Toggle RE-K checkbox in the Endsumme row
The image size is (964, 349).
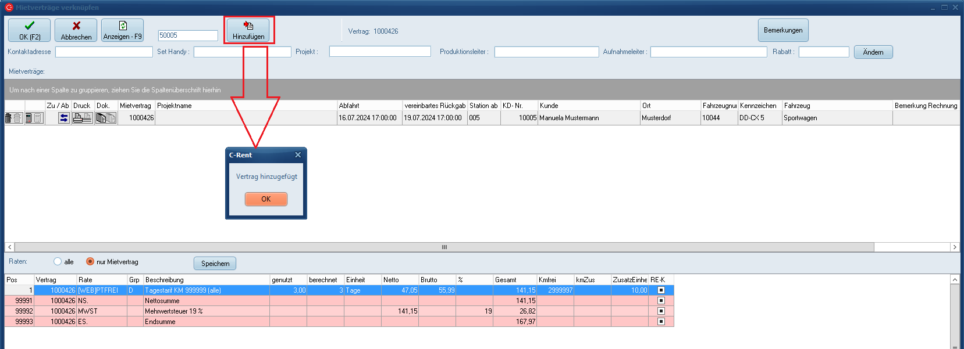[x=661, y=322]
